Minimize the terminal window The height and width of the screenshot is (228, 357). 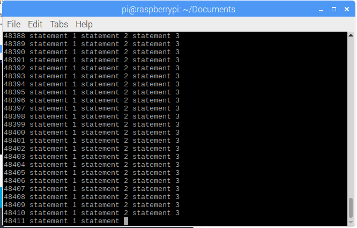(321, 10)
